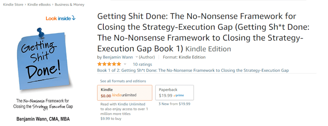Screen dimensions: 328x126
Task: Open the Book 1 of 2 series link
Action: coord(193,71)
